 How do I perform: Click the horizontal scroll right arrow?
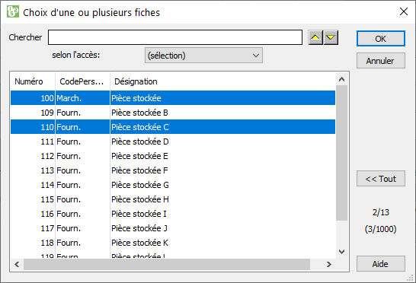329,264
